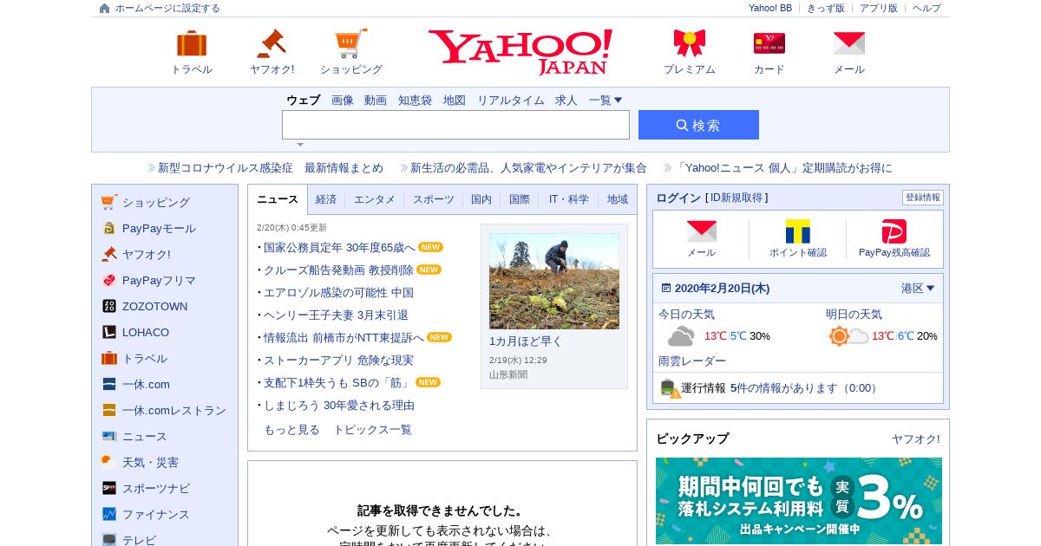Image resolution: width=1041 pixels, height=546 pixels.
Task: Click the LOHACO icon in sidebar
Action: point(108,332)
